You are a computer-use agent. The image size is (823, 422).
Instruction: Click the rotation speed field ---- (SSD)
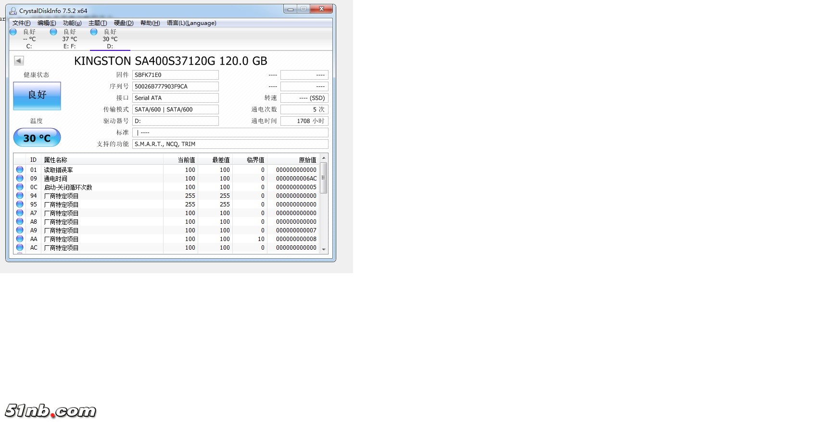tap(304, 98)
